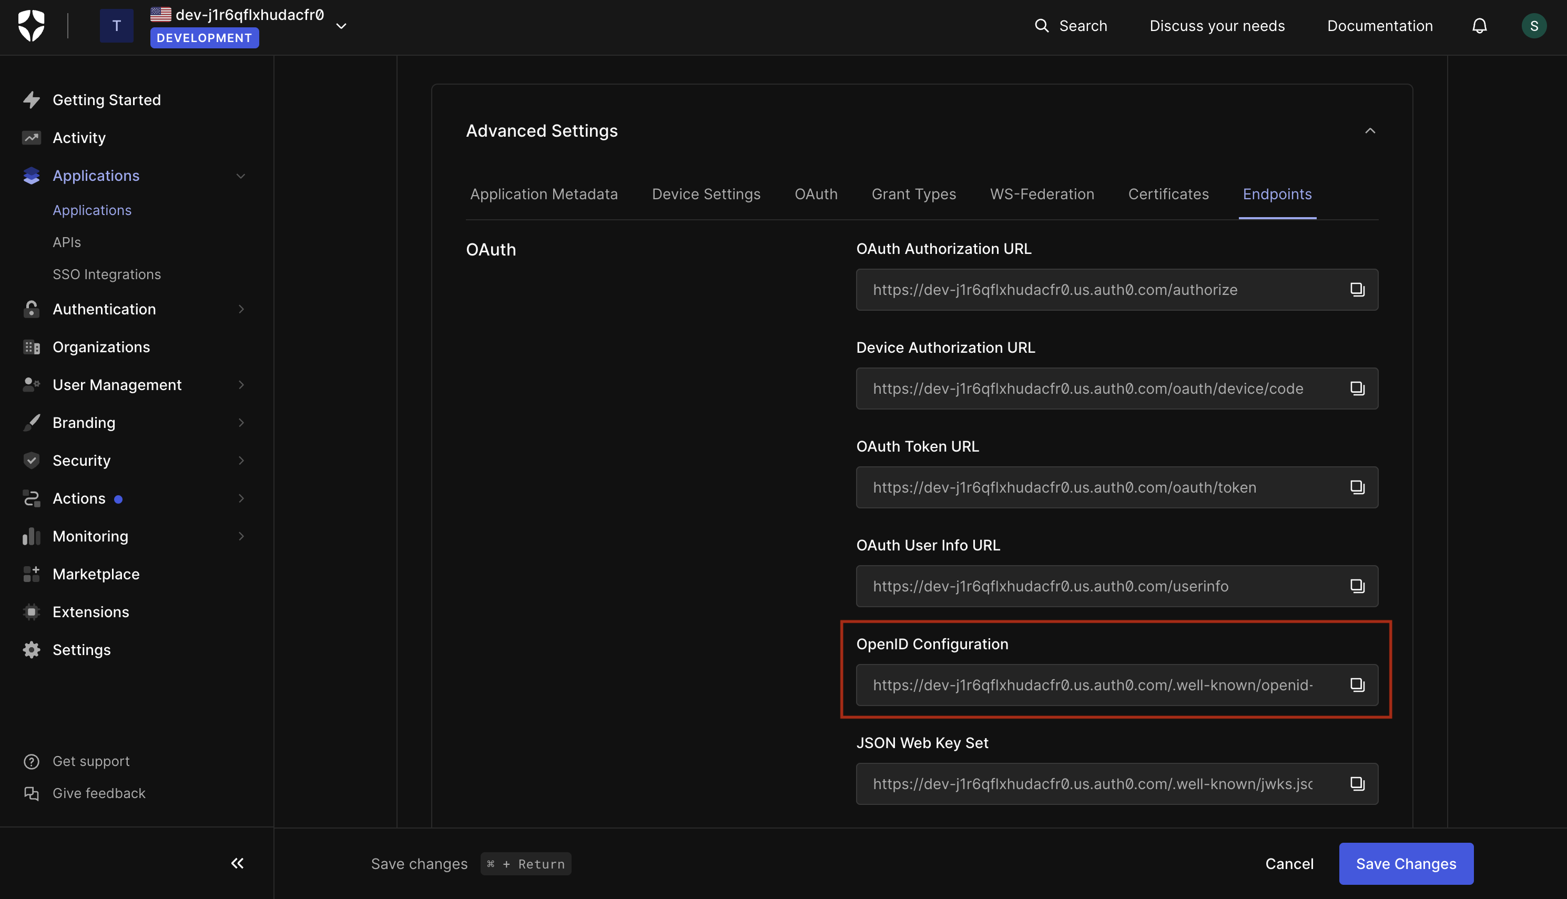Switch to the Device Settings tab

coord(706,194)
